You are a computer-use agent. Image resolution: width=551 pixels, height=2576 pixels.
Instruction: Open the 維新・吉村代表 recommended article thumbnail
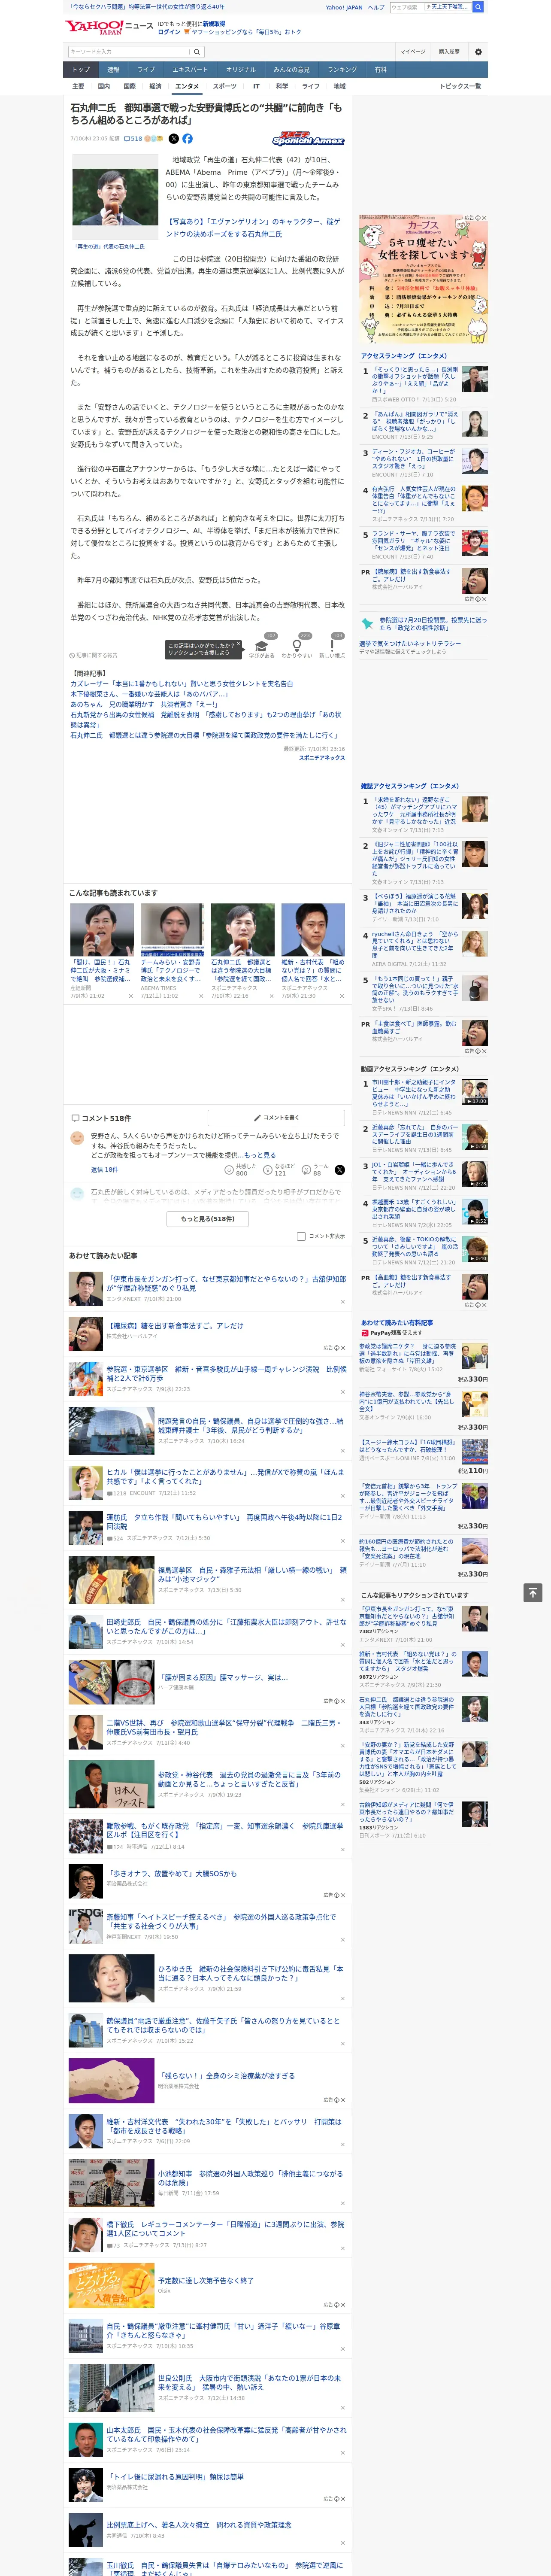tap(313, 930)
